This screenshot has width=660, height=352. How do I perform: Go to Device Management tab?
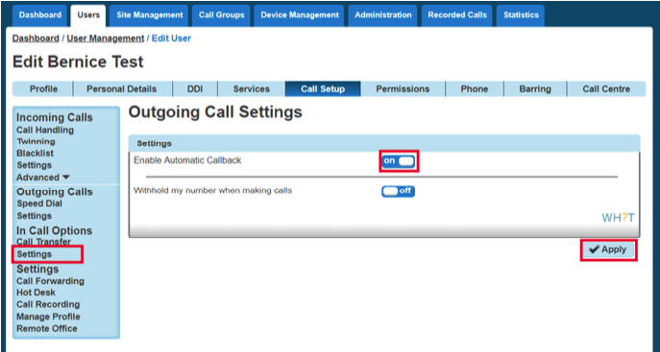point(300,15)
